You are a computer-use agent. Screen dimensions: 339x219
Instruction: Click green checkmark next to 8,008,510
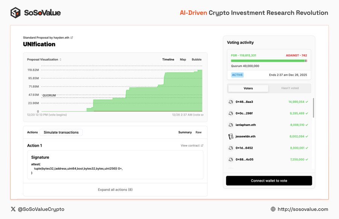(307, 125)
